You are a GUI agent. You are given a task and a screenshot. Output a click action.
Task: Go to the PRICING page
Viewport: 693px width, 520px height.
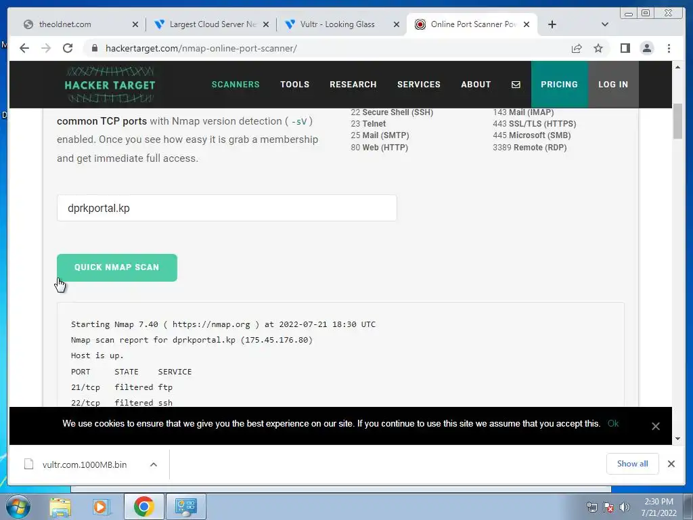coord(559,85)
